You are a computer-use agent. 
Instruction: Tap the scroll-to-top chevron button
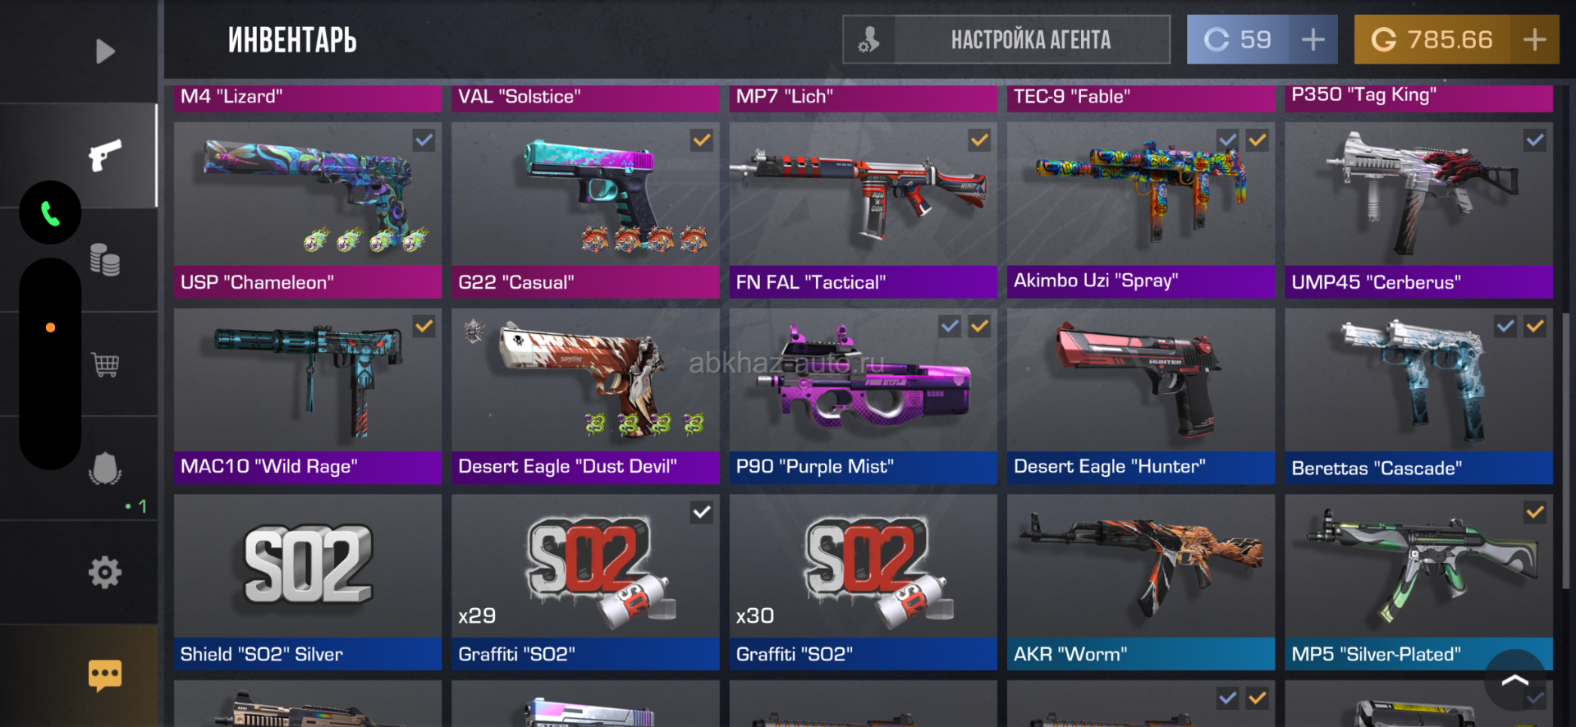(x=1515, y=680)
